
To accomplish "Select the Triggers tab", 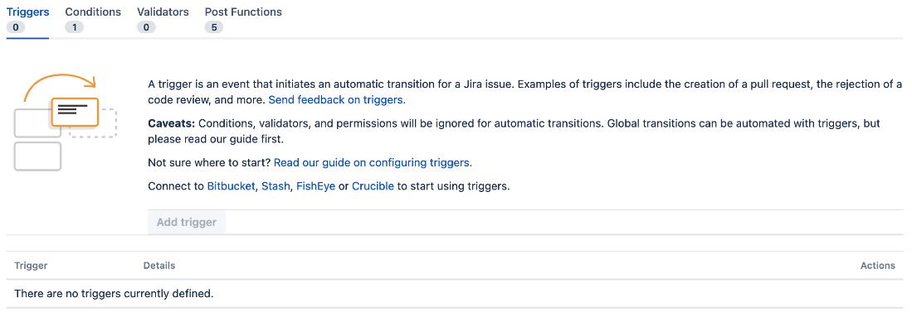I will pos(28,12).
